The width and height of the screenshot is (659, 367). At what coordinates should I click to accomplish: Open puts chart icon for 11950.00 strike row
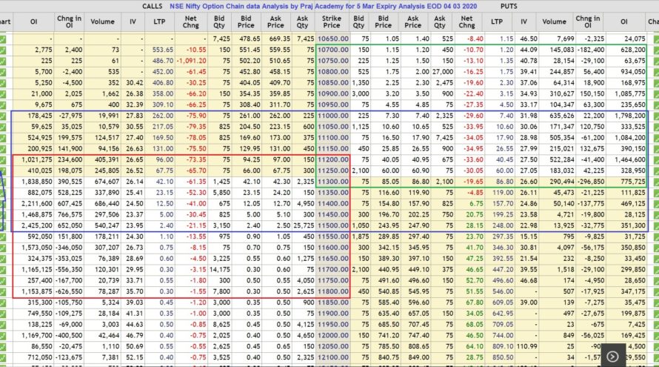pyautogui.click(x=656, y=325)
